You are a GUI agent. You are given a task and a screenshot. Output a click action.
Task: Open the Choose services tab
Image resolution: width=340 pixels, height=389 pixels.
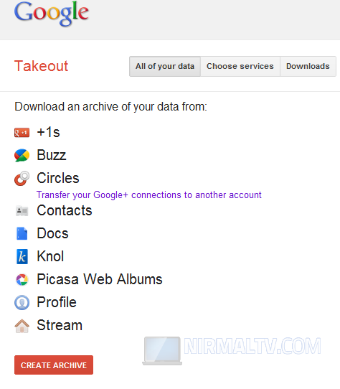[x=240, y=66]
